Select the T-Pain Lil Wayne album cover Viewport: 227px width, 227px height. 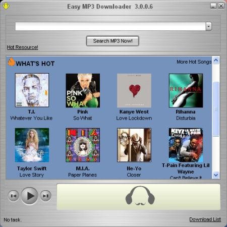pyautogui.click(x=186, y=145)
